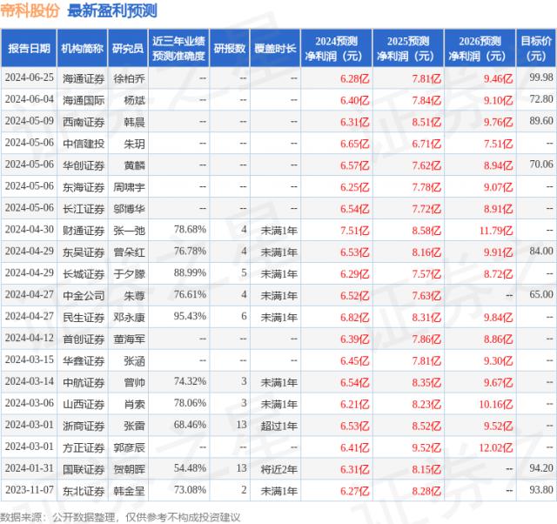
Task: Select the 海通证券 institution cell
Action: click(x=84, y=77)
